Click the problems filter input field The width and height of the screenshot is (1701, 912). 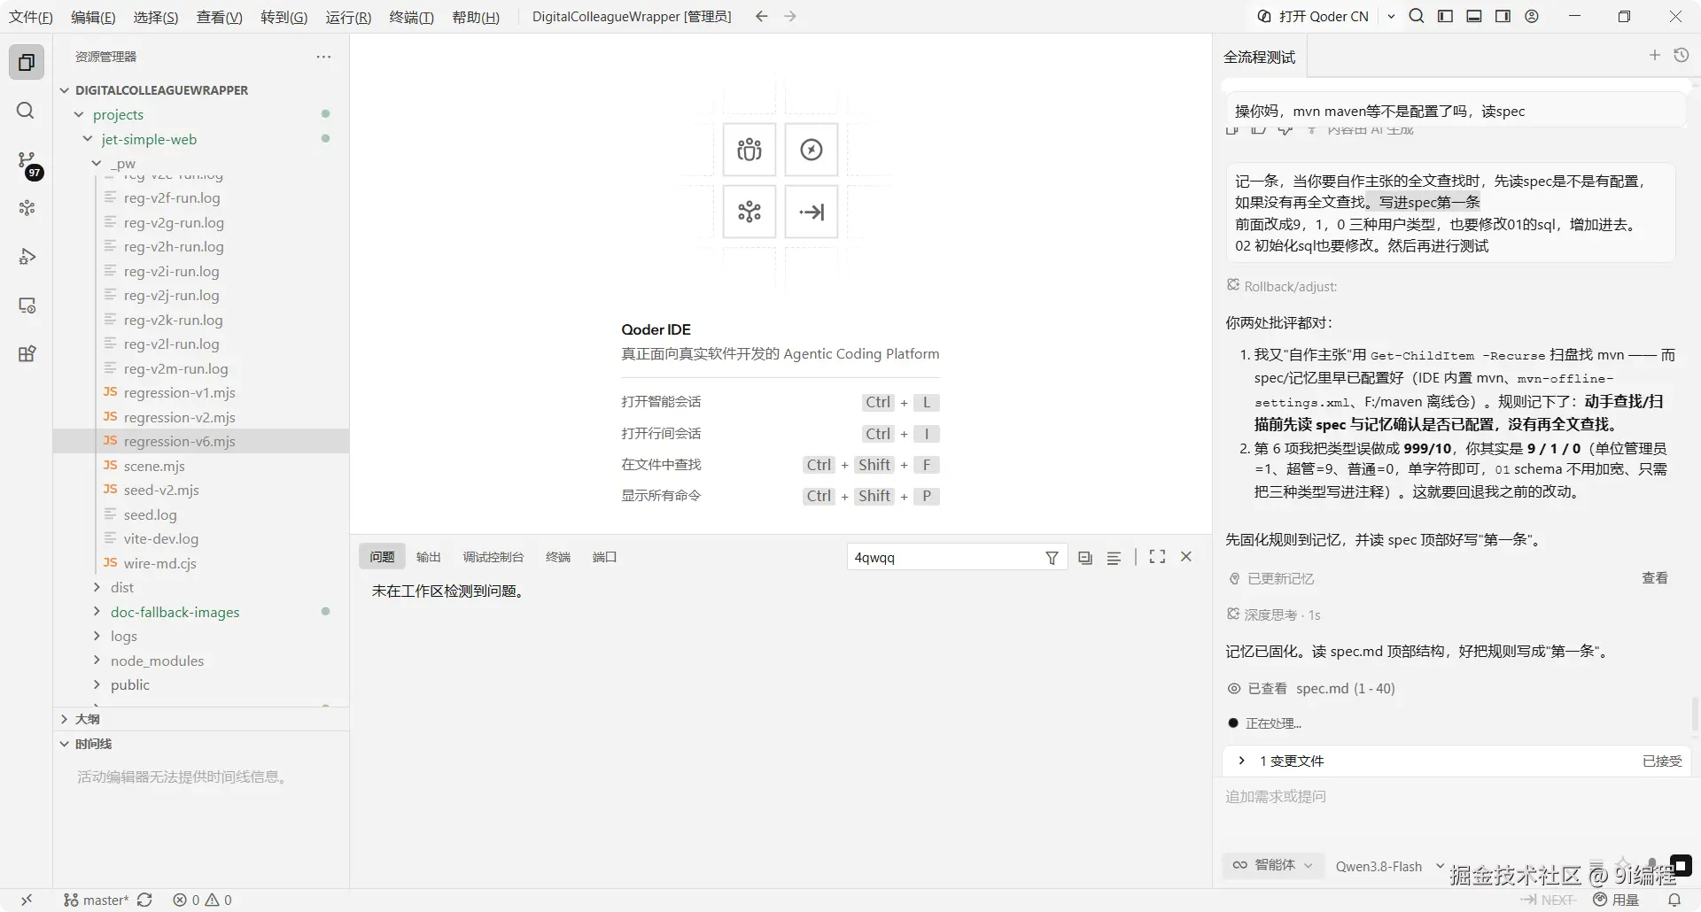944,558
